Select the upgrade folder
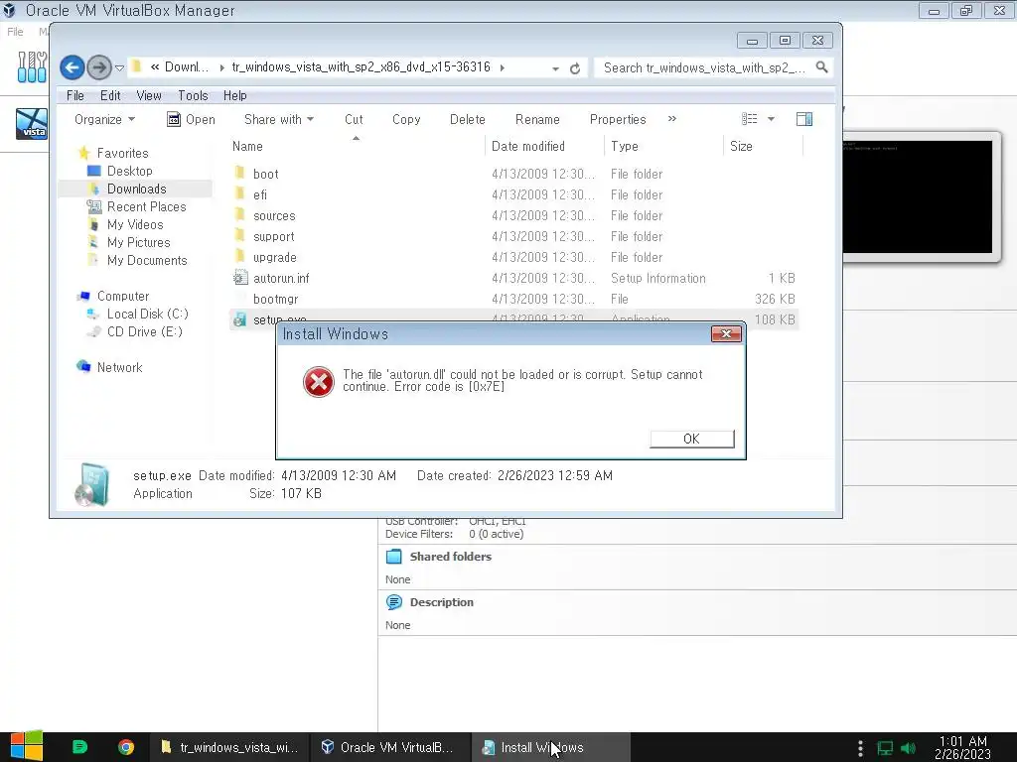This screenshot has width=1017, height=762. [274, 257]
